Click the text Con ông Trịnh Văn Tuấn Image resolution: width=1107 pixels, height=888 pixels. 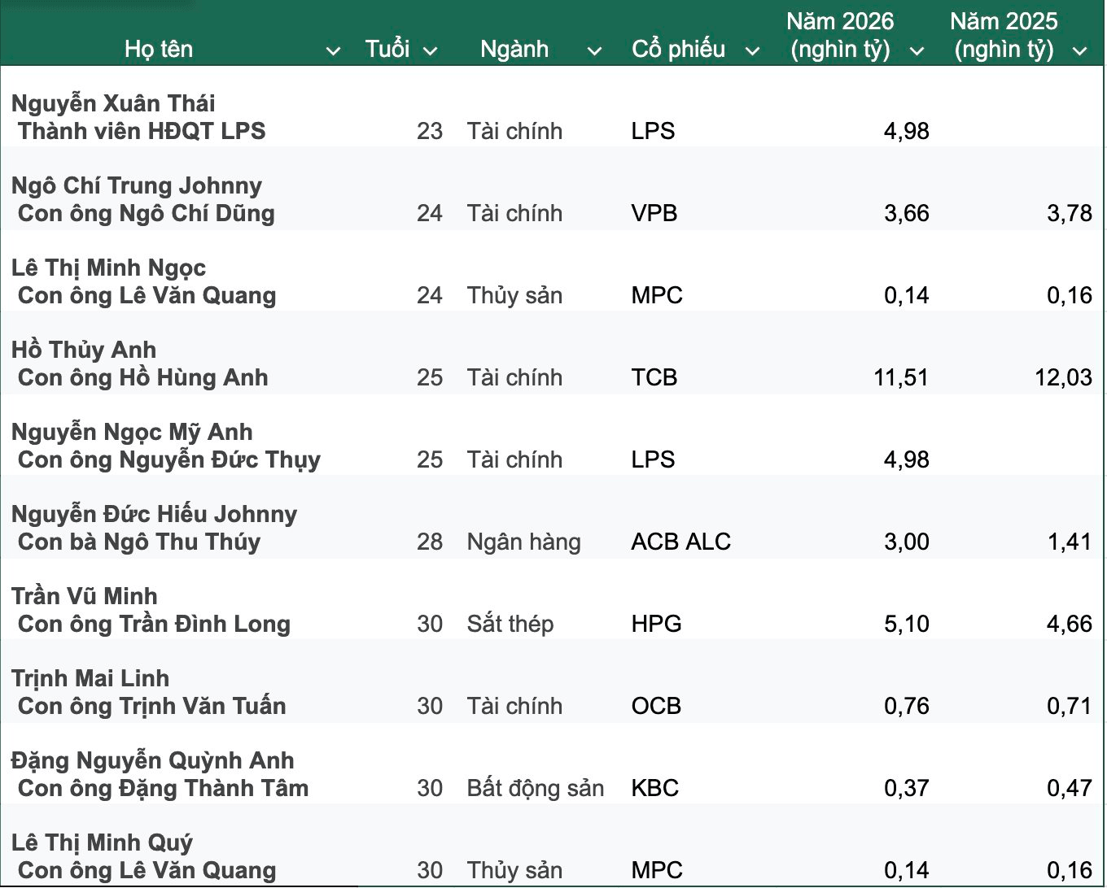(152, 706)
